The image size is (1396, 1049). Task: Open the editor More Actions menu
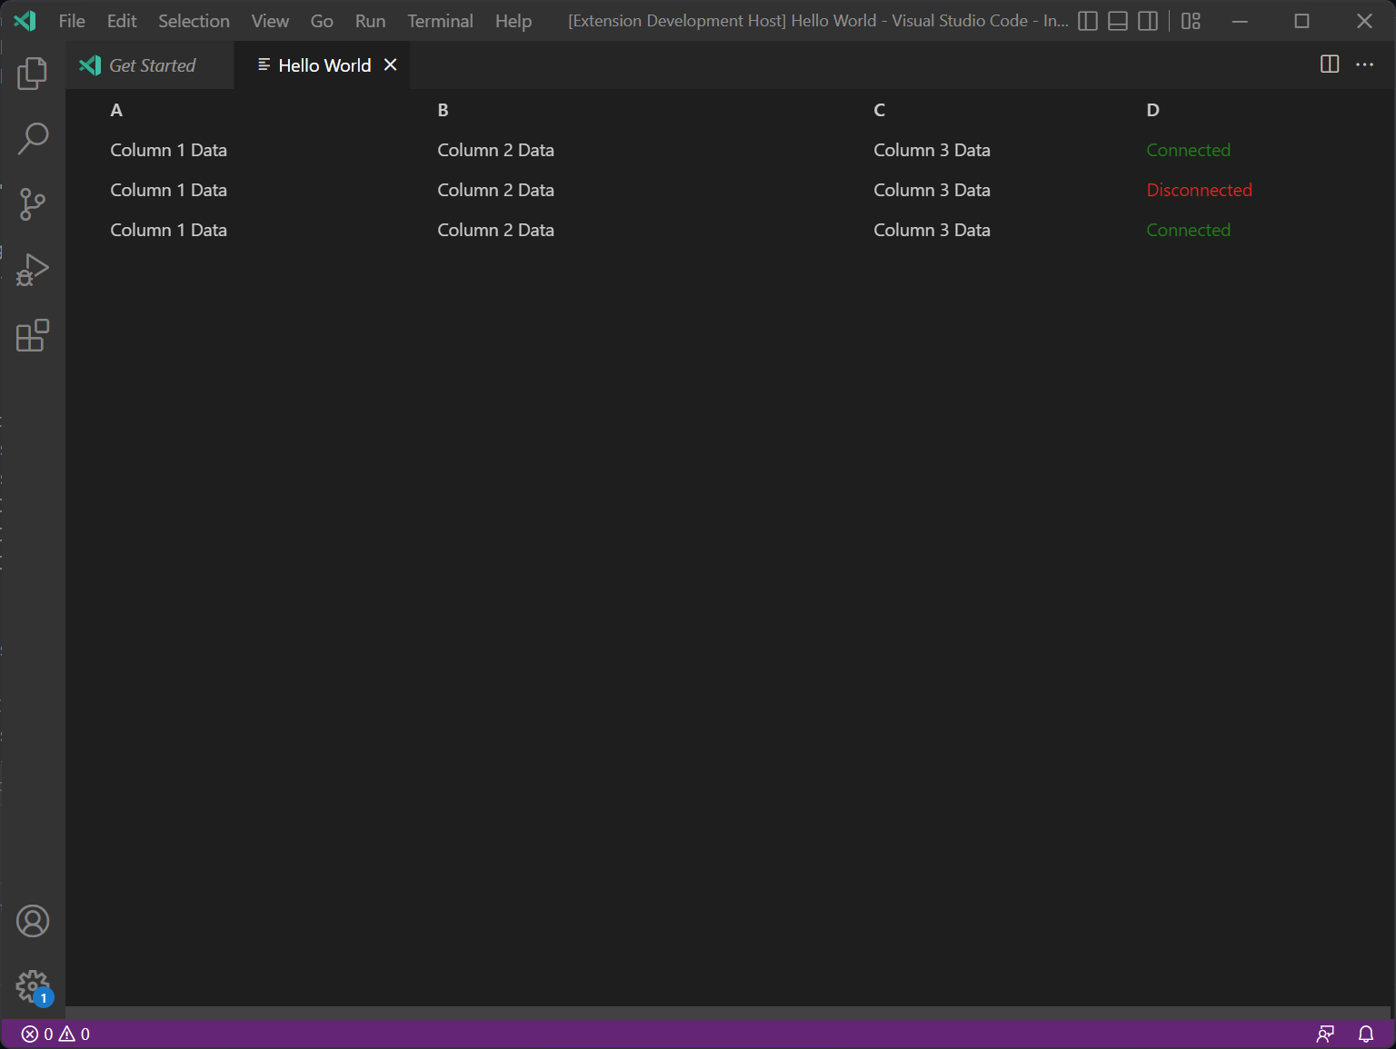click(x=1365, y=64)
